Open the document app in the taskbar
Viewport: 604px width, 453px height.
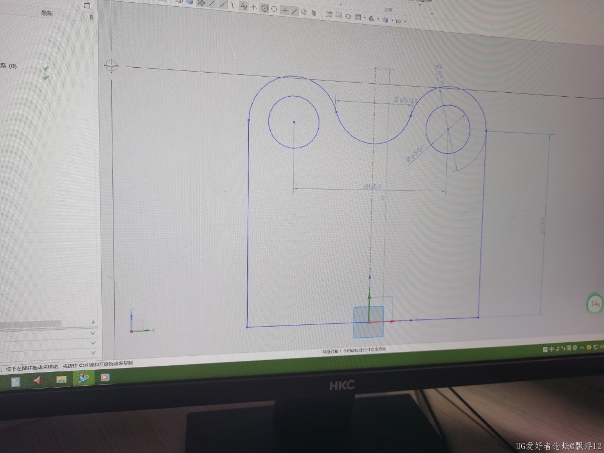pyautogui.click(x=16, y=382)
